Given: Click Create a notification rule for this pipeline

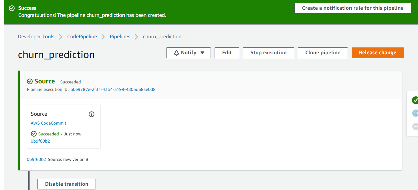Looking at the screenshot, I should [353, 8].
